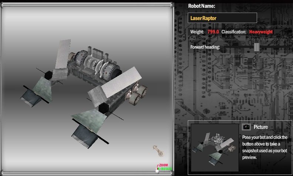Click the robot model in the 3D viewport
Screen dimensions: 293x176
click(x=84, y=94)
